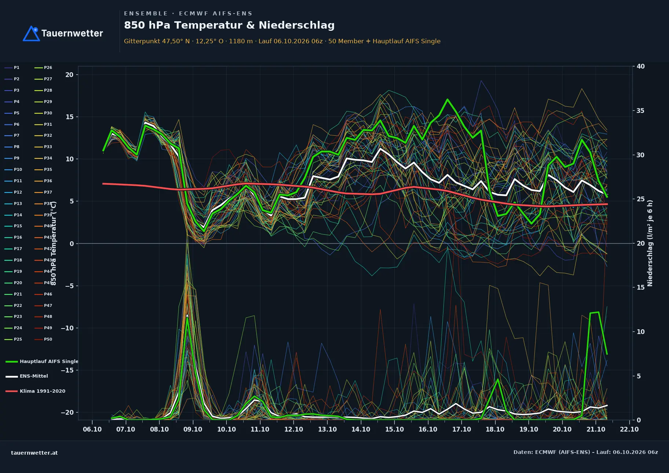
Task: Click the x-axis date label 06.10
Action: pyautogui.click(x=92, y=429)
